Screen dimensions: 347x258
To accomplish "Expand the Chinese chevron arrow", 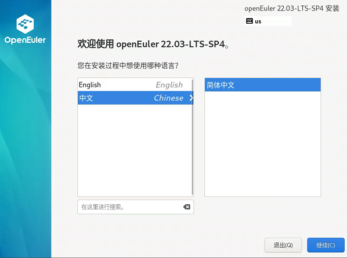I will click(191, 98).
